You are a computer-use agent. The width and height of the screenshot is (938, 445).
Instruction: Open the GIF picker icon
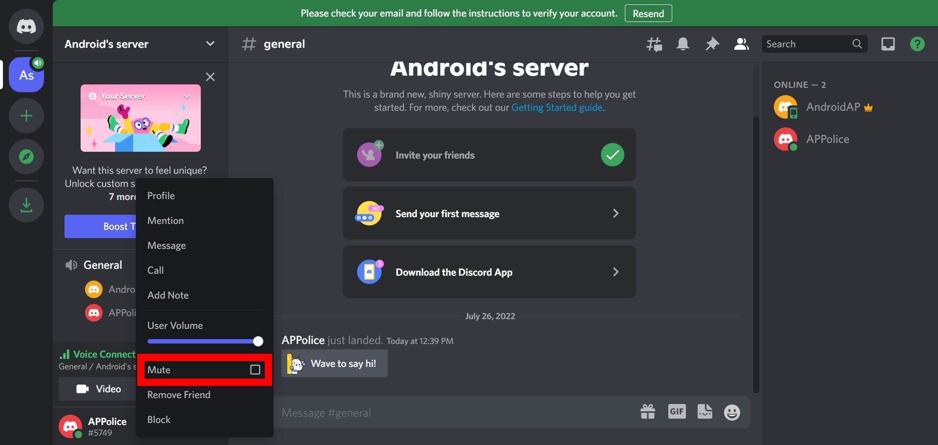[676, 412]
